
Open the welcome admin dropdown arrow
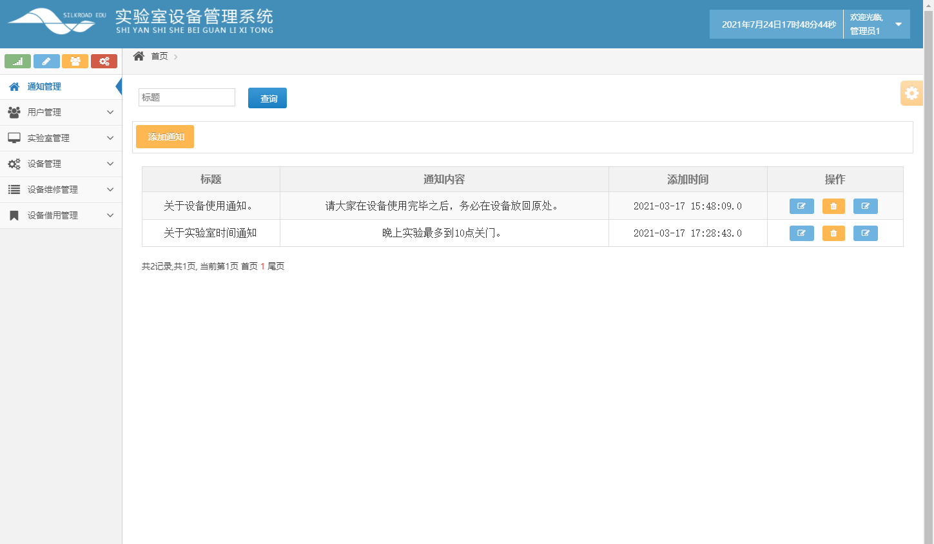coord(897,24)
